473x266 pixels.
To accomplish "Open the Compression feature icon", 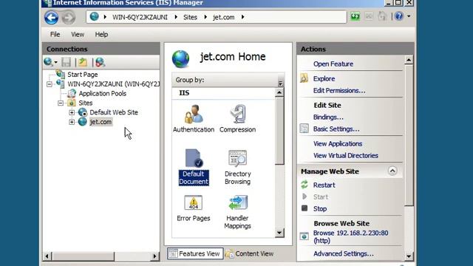I will (238, 114).
